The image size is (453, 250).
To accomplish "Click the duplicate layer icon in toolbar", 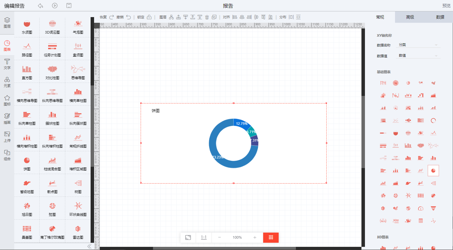I will click(x=214, y=17).
